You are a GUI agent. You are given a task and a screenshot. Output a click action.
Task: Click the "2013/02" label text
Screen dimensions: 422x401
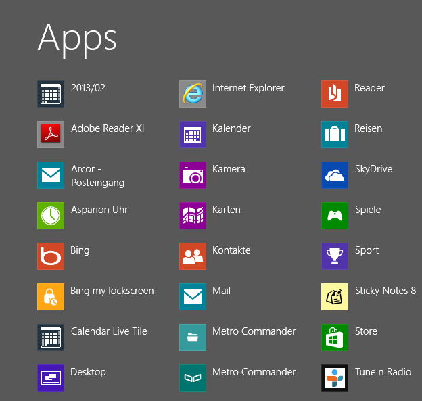pos(88,88)
